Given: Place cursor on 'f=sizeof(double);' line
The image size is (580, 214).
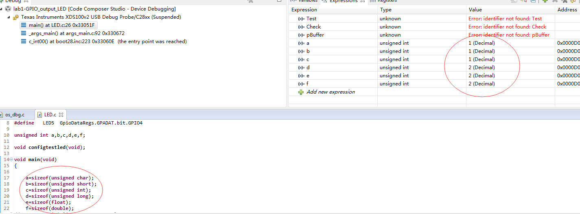Looking at the screenshot, I should pos(50,208).
